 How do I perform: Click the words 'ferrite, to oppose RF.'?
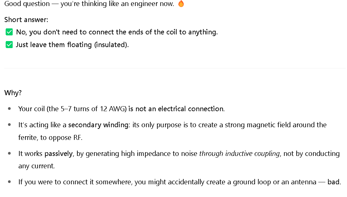tap(50, 138)
